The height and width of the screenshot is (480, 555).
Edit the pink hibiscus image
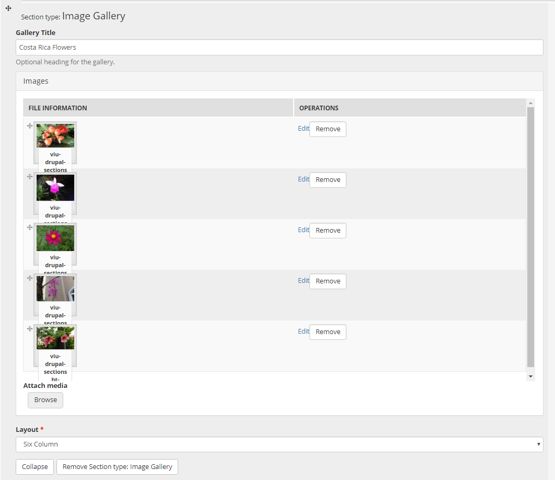click(303, 331)
